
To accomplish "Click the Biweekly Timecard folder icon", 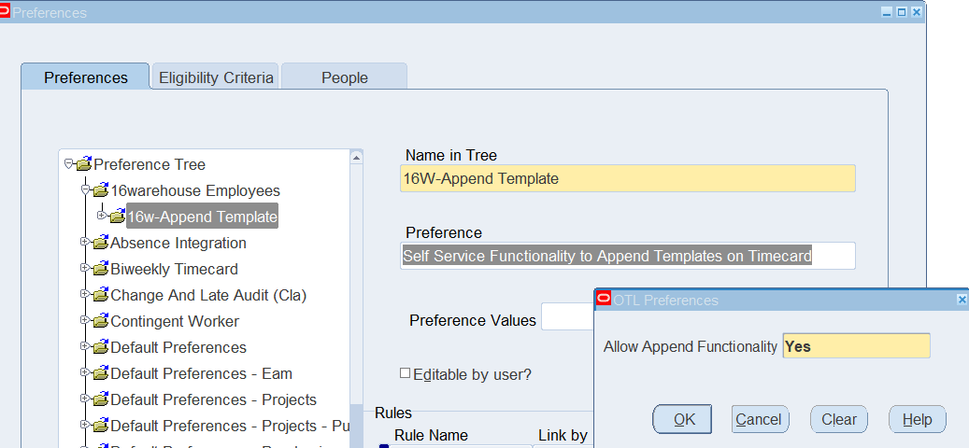I will point(101,269).
